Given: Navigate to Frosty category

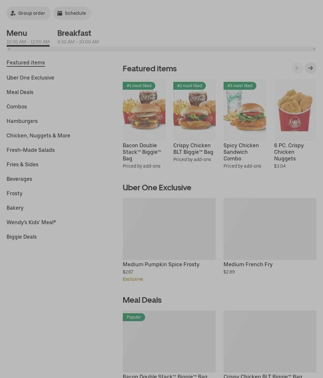Looking at the screenshot, I should [14, 193].
